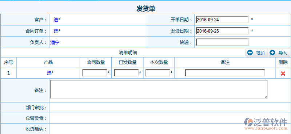Click the 已发数量 input in row 1
Viewport: 291px width, 134px height.
tap(126, 73)
